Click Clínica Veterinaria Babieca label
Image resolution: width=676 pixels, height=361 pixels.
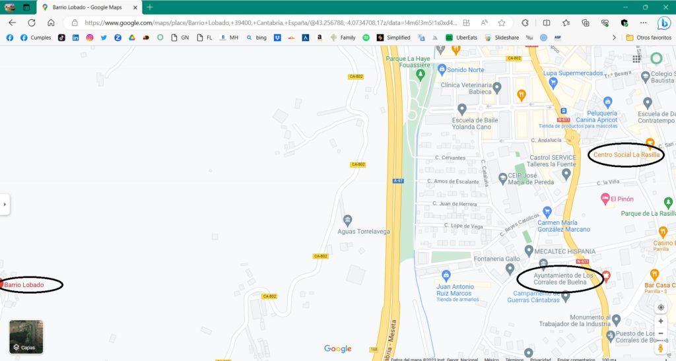pyautogui.click(x=466, y=88)
